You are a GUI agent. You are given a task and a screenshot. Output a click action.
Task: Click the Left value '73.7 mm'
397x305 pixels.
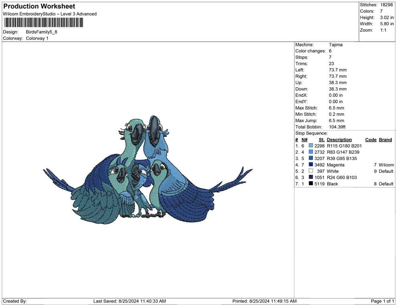click(338, 70)
